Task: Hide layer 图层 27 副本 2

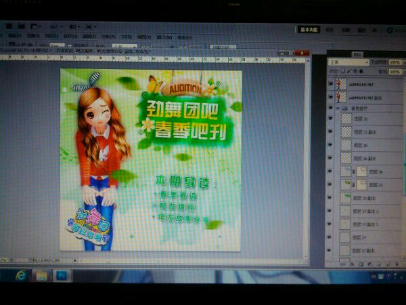Action: (330, 211)
